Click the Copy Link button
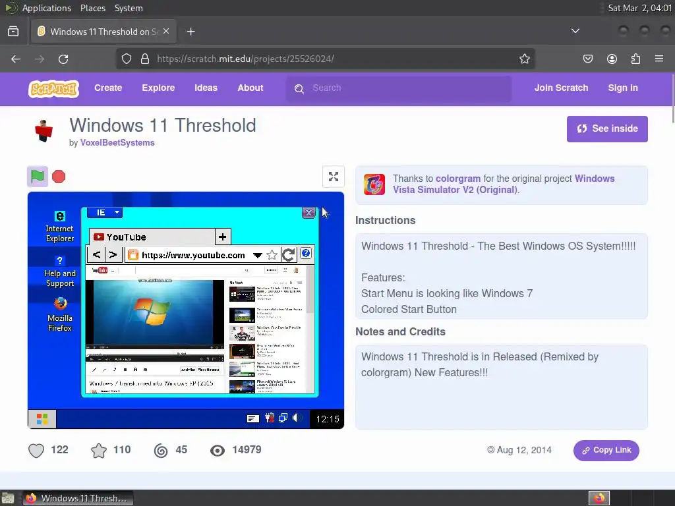The image size is (675, 506). click(606, 450)
